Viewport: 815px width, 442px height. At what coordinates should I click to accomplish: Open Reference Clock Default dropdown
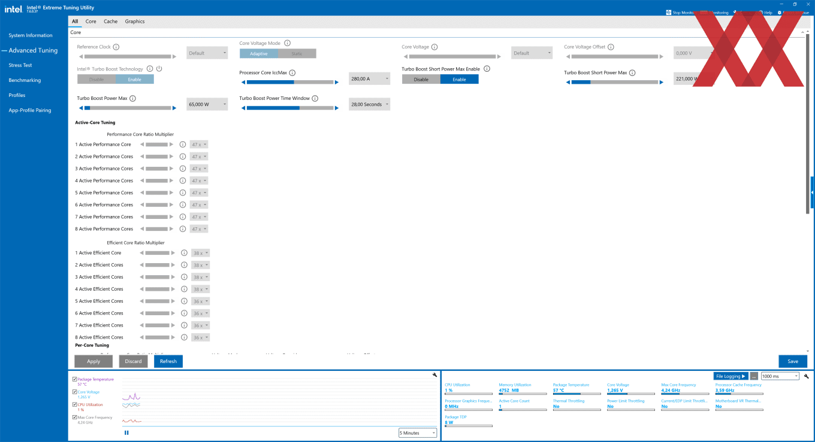pos(207,53)
